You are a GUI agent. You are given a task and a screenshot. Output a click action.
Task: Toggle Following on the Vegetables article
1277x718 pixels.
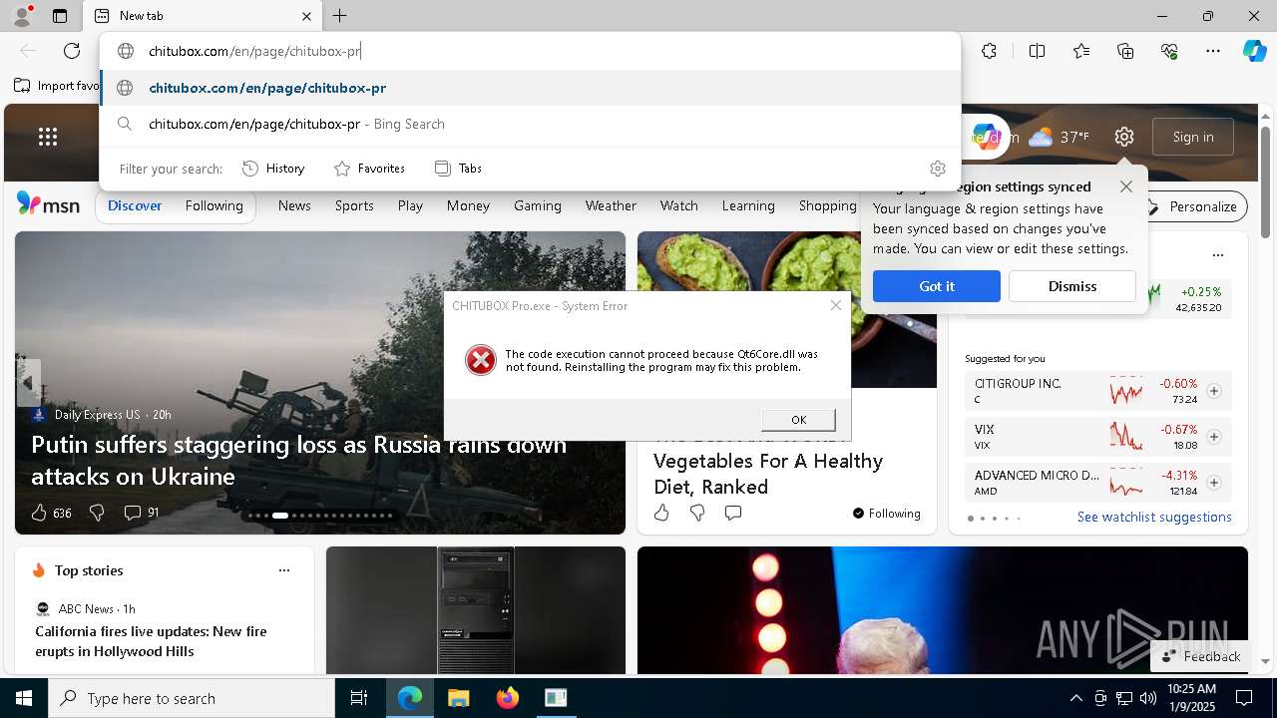click(x=886, y=513)
